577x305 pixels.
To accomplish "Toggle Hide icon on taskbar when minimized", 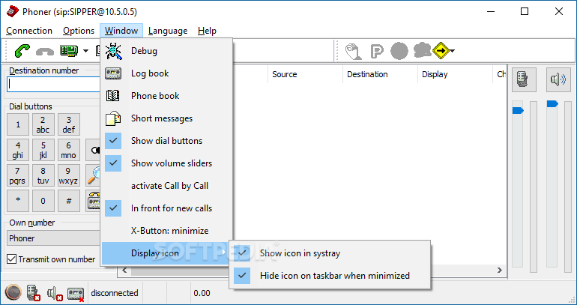I will coord(330,276).
